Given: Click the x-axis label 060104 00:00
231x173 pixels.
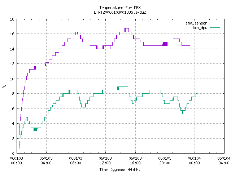Looking at the screenshot, I should (194, 161).
